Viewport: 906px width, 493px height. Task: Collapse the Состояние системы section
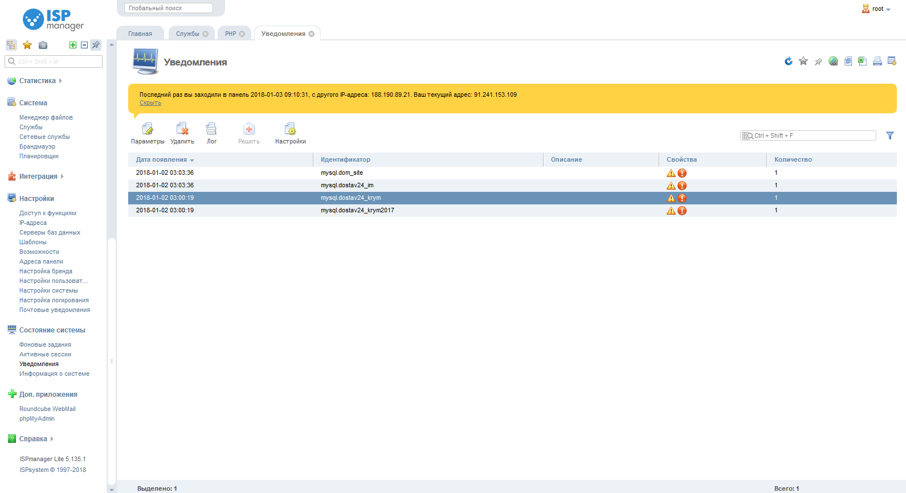(x=52, y=330)
